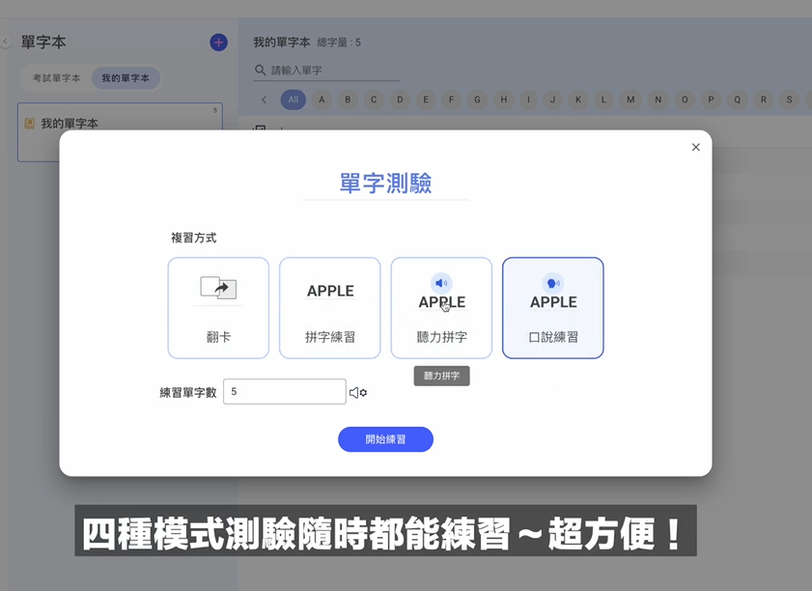Viewport: 812px width, 591px height.
Task: Click the 開始練習 button
Action: (x=385, y=439)
